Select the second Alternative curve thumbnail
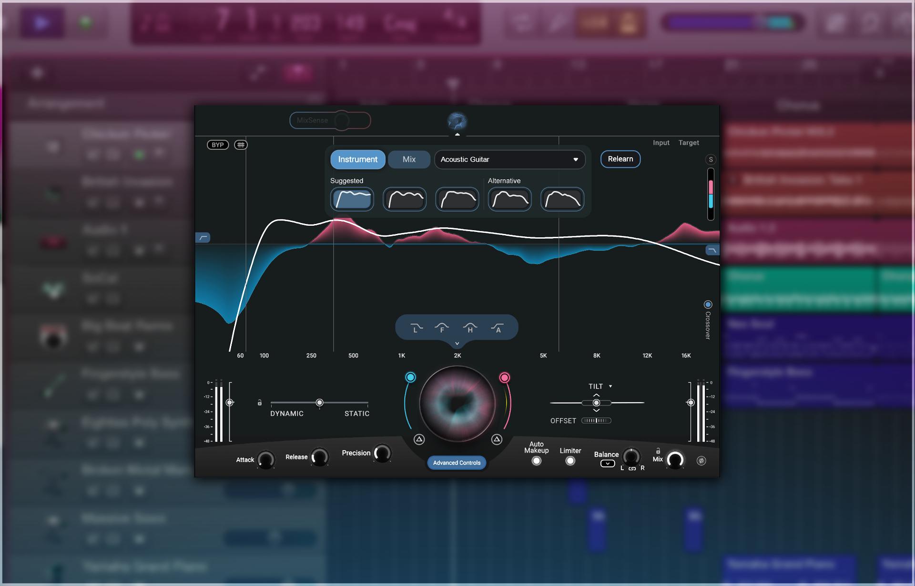This screenshot has width=915, height=586. coord(562,199)
